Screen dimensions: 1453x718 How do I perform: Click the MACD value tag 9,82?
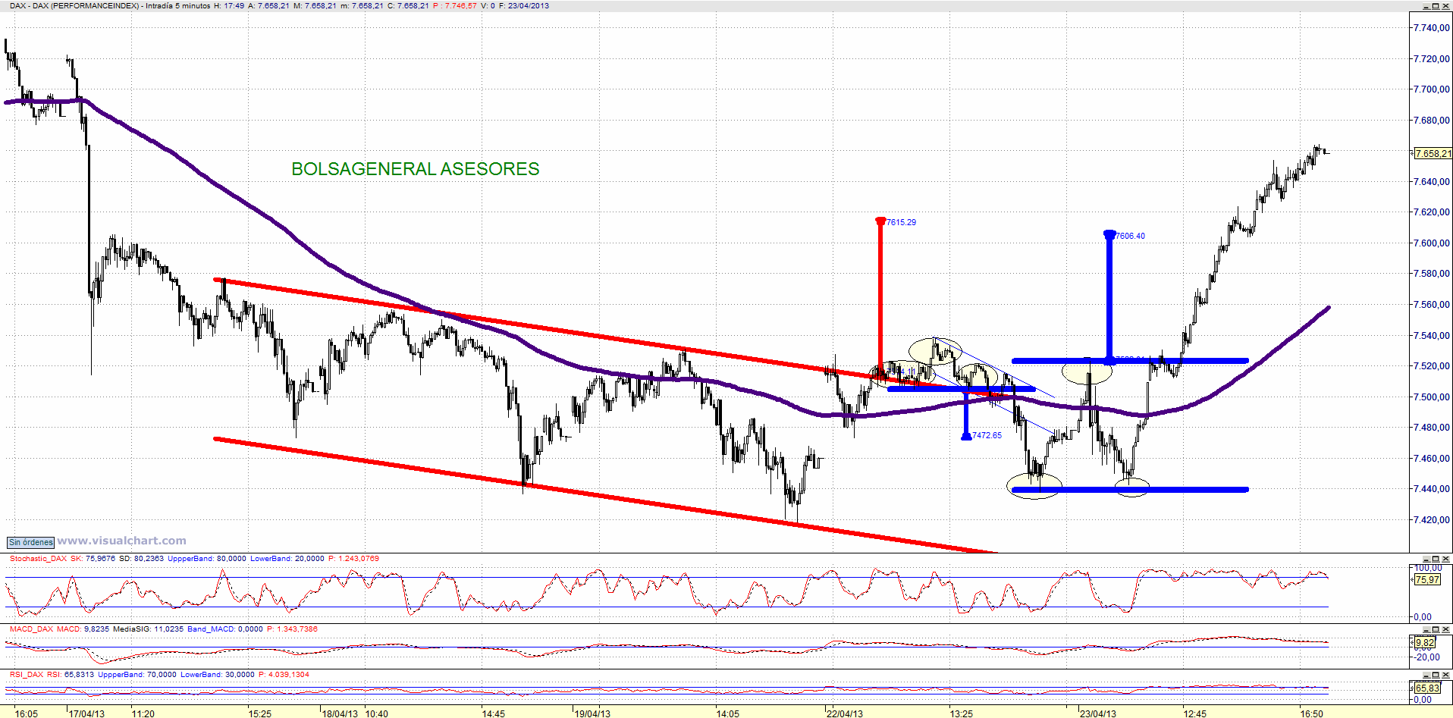pos(1425,643)
